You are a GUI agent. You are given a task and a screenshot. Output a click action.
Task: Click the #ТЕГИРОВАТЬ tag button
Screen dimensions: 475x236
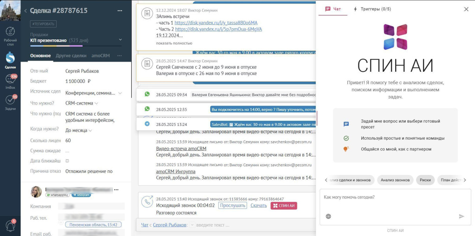point(43,24)
